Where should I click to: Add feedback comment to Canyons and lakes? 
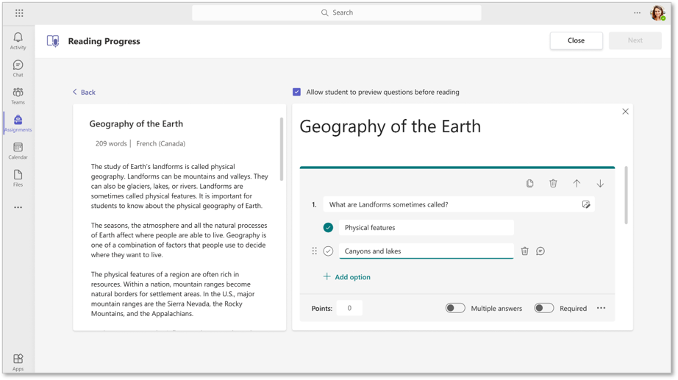(x=540, y=251)
